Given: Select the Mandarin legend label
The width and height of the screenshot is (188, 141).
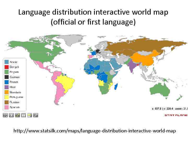Looking at the screenshot, I should [x=15, y=92].
